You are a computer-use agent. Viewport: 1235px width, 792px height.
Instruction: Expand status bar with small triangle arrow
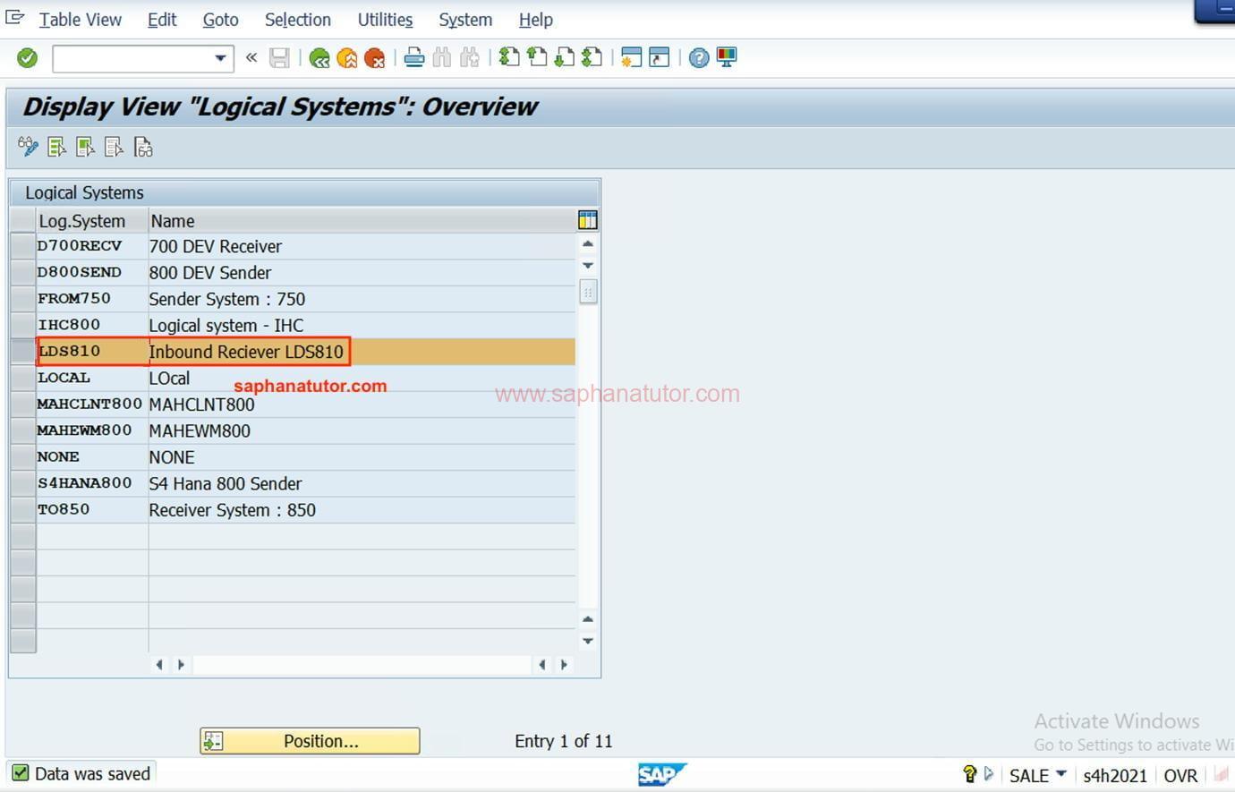pos(989,774)
